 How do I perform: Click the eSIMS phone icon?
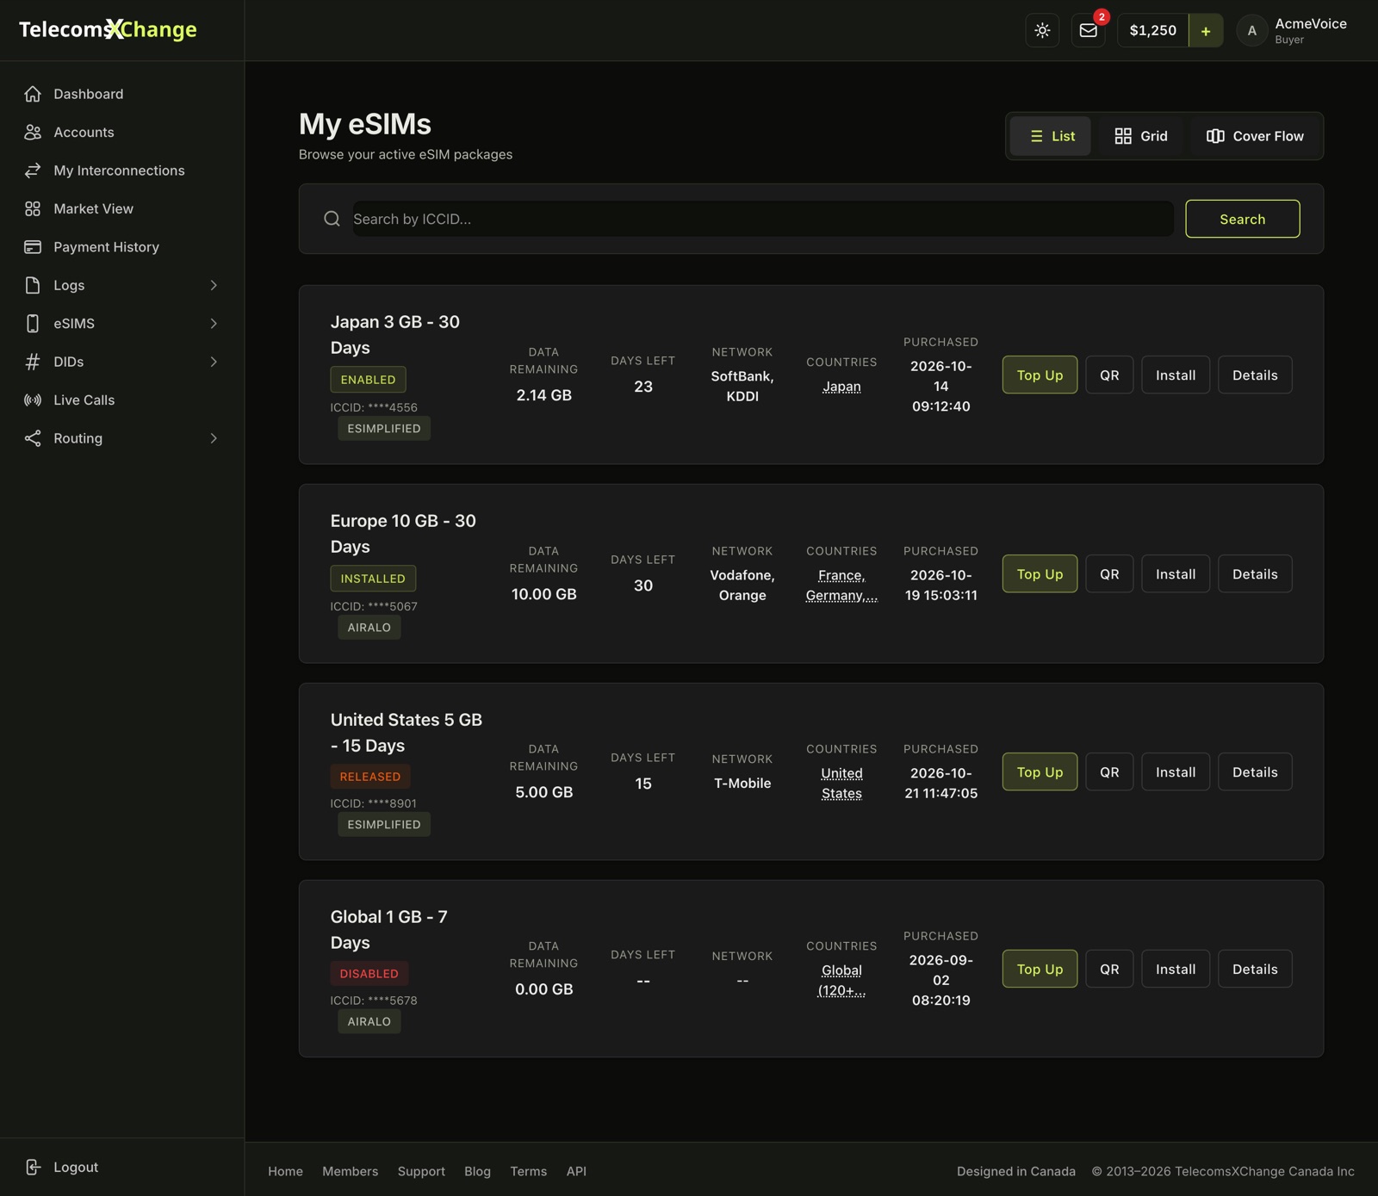(x=33, y=324)
